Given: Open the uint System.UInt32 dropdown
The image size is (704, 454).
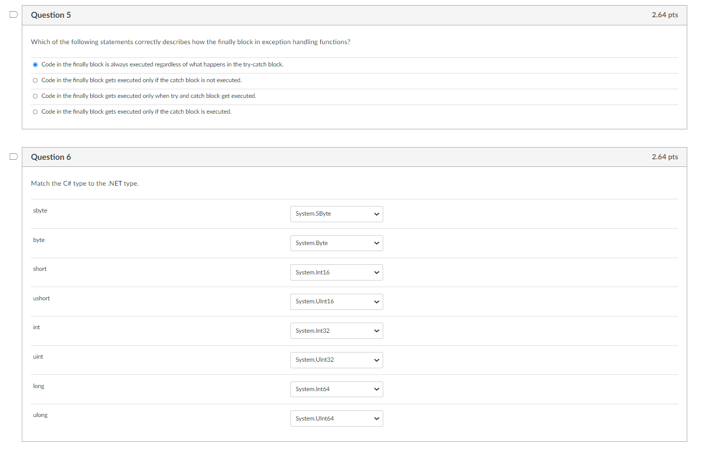Looking at the screenshot, I should point(337,360).
